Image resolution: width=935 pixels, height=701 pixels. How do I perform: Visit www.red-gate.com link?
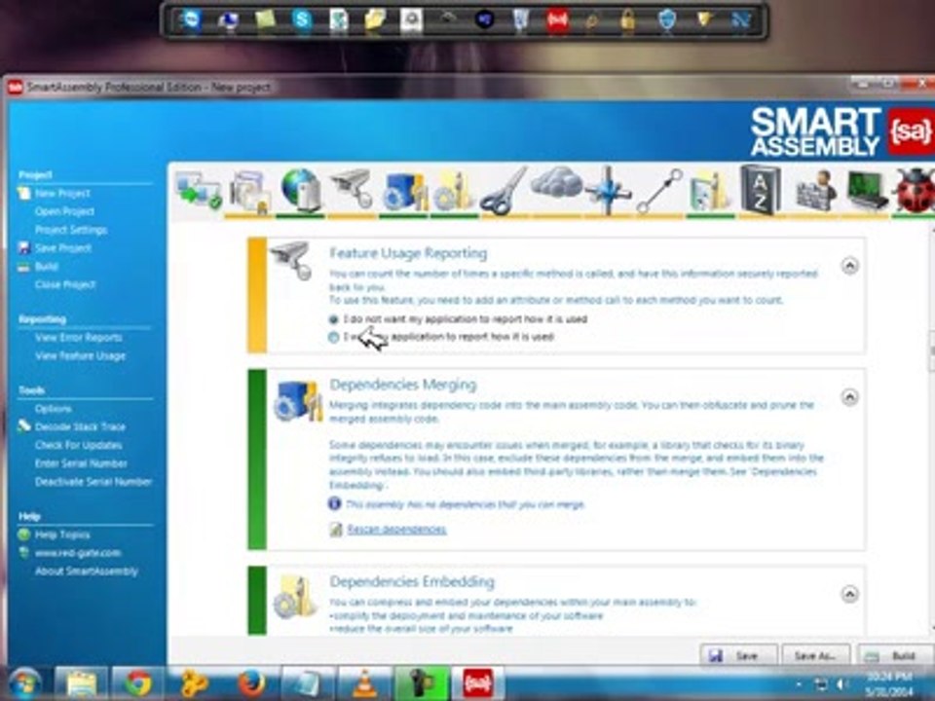tap(78, 553)
